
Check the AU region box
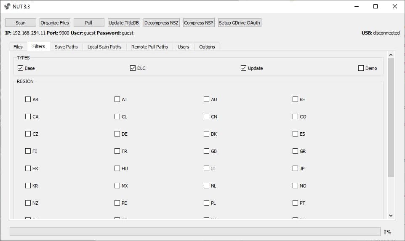coord(206,99)
